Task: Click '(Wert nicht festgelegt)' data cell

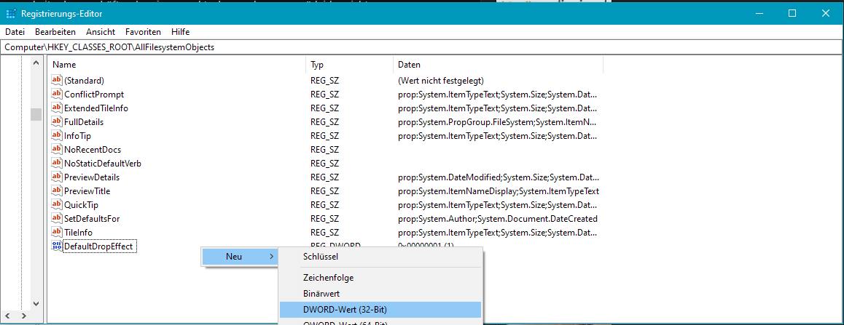Action: click(x=441, y=81)
